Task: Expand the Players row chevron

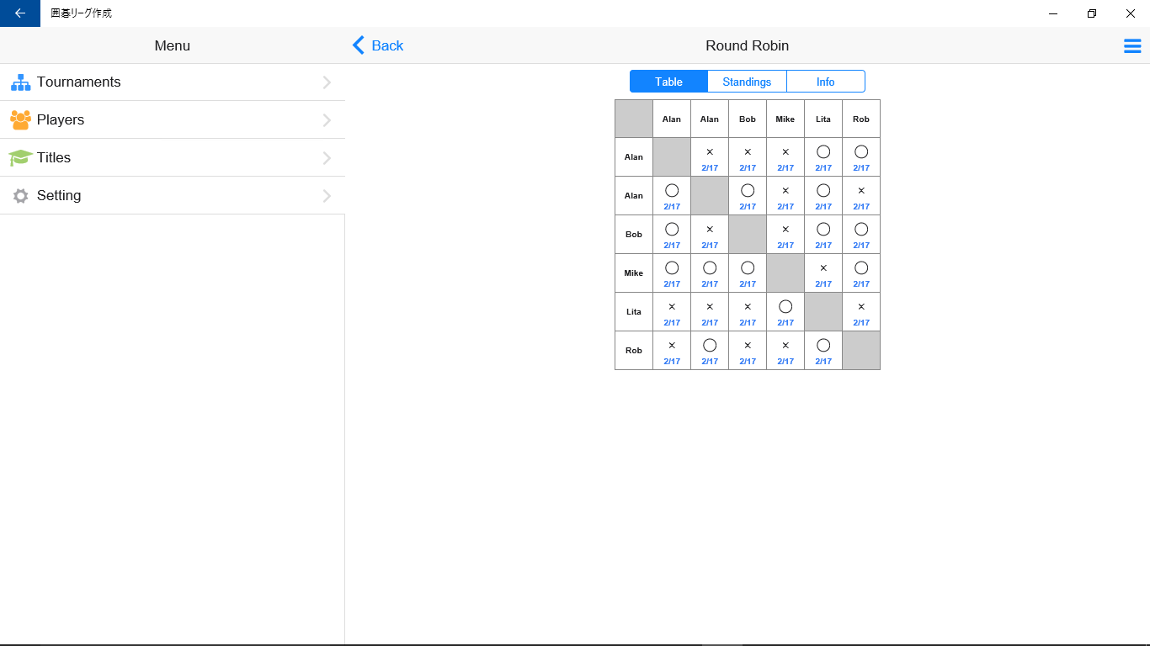Action: tap(327, 120)
